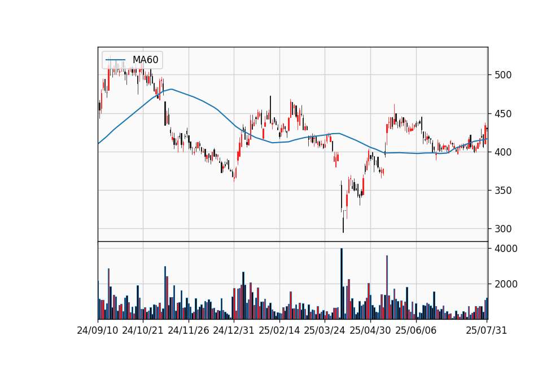Image resolution: width=542 pixels, height=389 pixels.
Task: Click the 25/04/30 date label
Action: [370, 330]
